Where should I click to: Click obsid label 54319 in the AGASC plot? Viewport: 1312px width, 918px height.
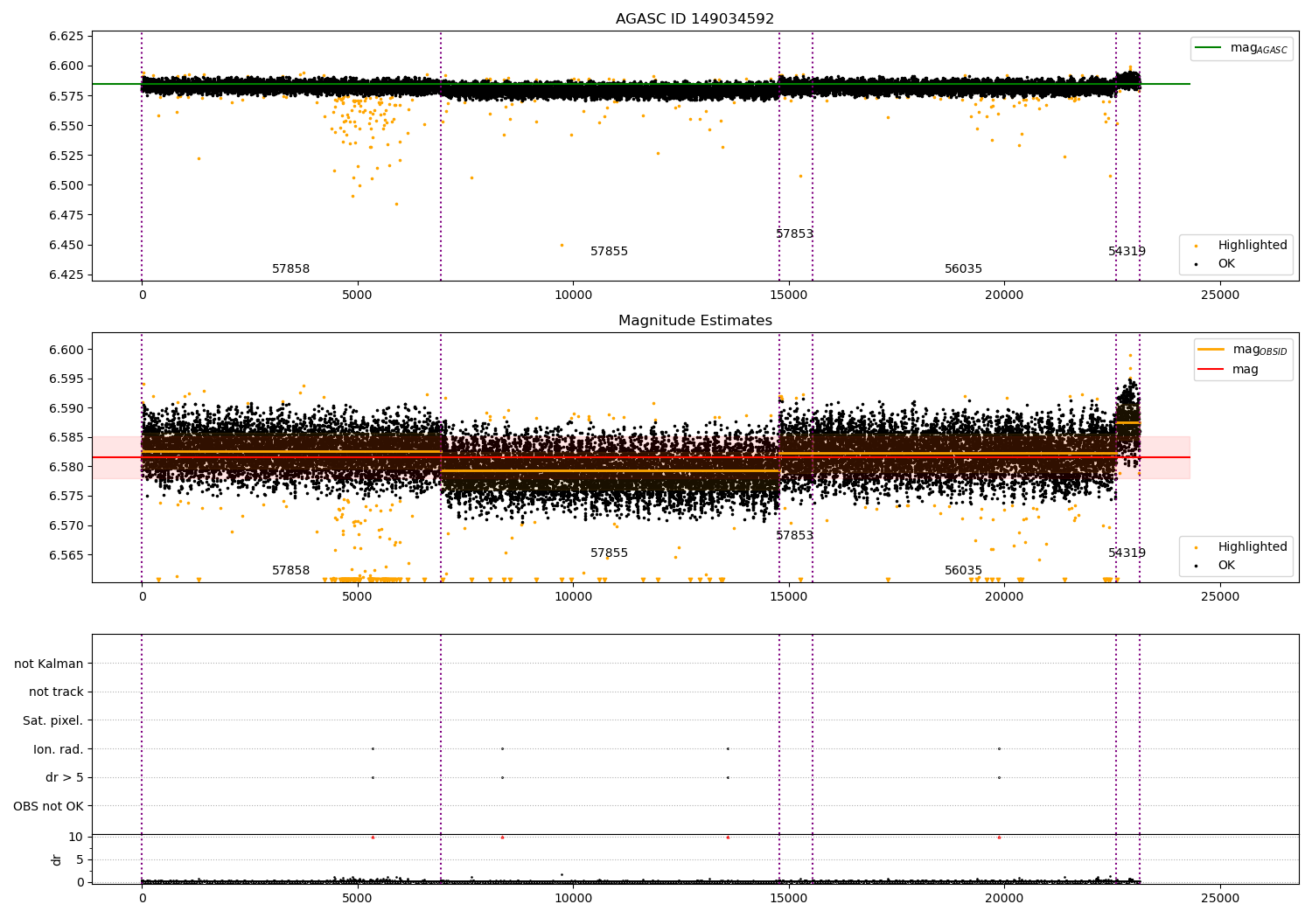pyautogui.click(x=1127, y=252)
